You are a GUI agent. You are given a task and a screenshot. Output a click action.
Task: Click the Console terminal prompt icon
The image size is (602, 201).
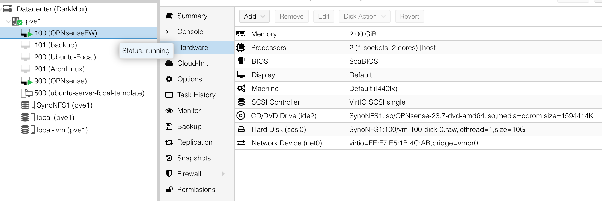pyautogui.click(x=169, y=32)
